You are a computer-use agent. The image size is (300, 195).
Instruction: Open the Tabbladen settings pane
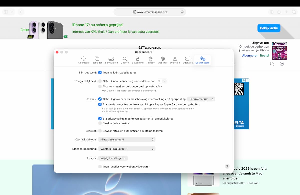[x=97, y=60]
